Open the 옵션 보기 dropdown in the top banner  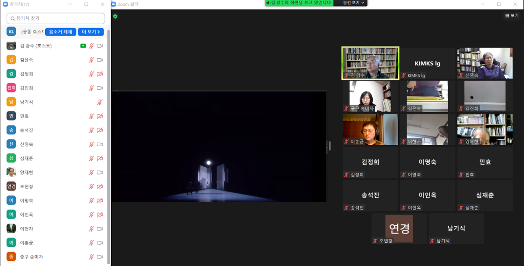pos(351,4)
